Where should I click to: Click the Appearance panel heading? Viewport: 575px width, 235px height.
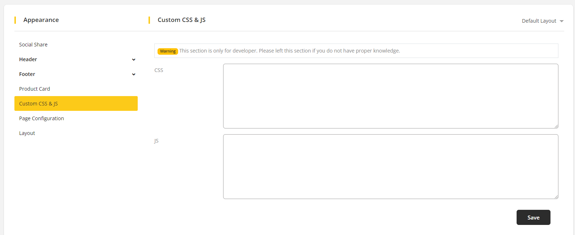pos(41,20)
